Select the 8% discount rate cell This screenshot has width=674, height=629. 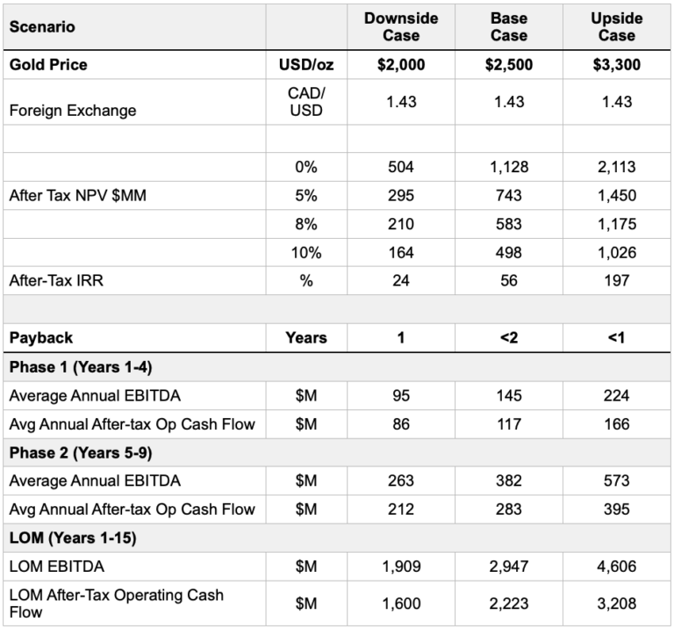pos(306,224)
